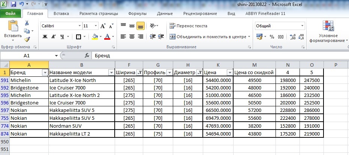Switch to the Рецензирование tab

tap(200, 13)
